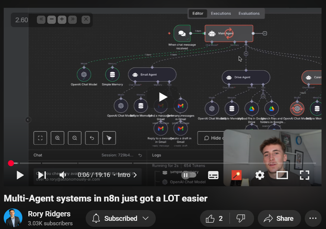
Task: Click the red magic wand extension icon
Action: (x=236, y=175)
